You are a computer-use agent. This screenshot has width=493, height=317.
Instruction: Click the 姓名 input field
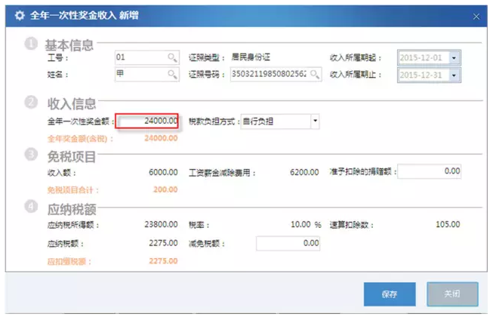click(x=147, y=74)
